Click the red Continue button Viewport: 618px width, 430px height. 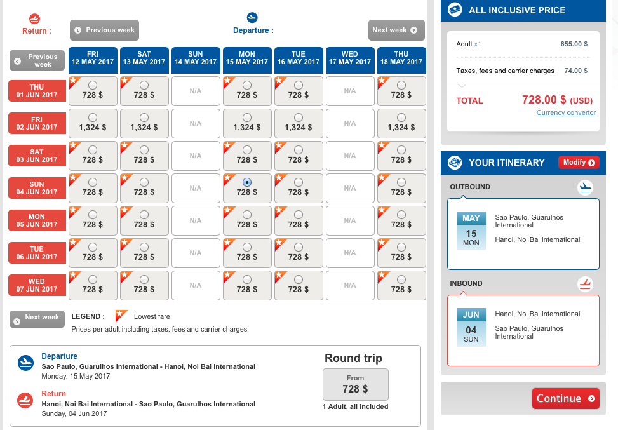(565, 399)
